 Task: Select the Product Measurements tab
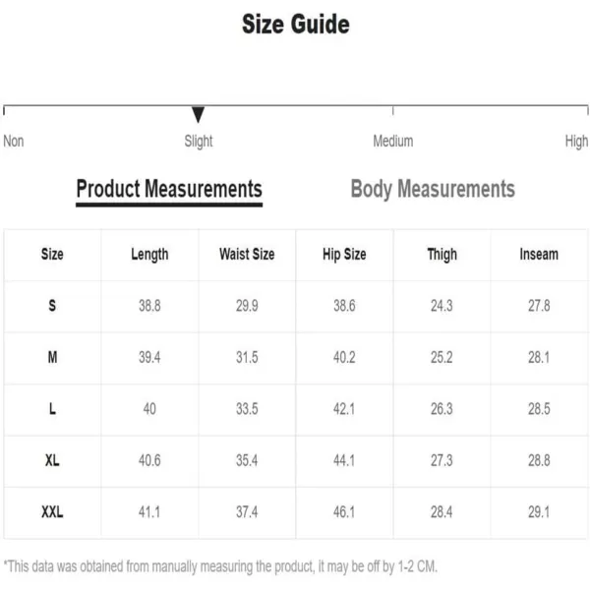pos(169,189)
